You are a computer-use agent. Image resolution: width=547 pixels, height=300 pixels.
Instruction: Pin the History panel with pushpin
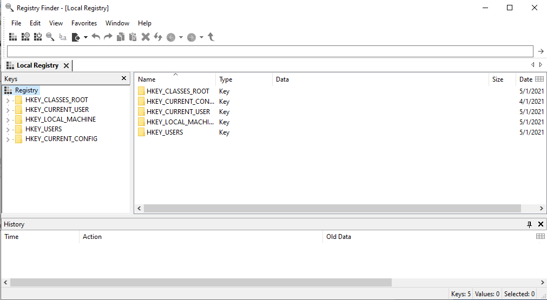(529, 224)
